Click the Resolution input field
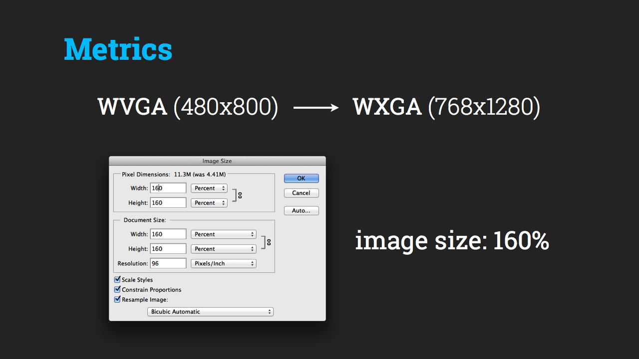 coord(168,263)
